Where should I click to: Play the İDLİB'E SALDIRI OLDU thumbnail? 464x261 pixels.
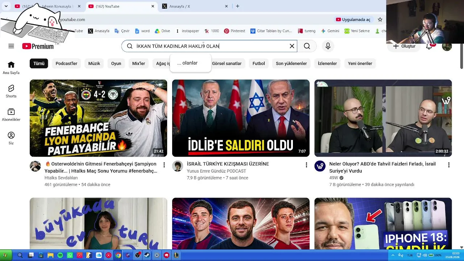click(x=241, y=118)
